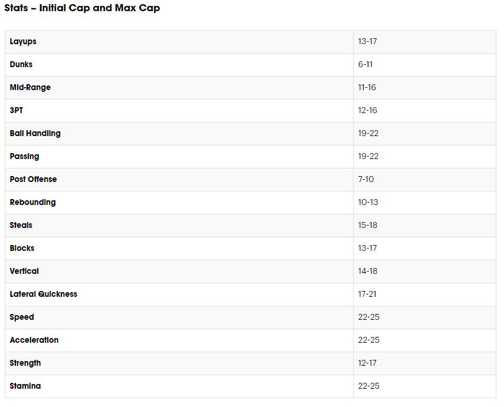The image size is (504, 407).
Task: Select the Ball Handling label
Action: [x=35, y=134]
